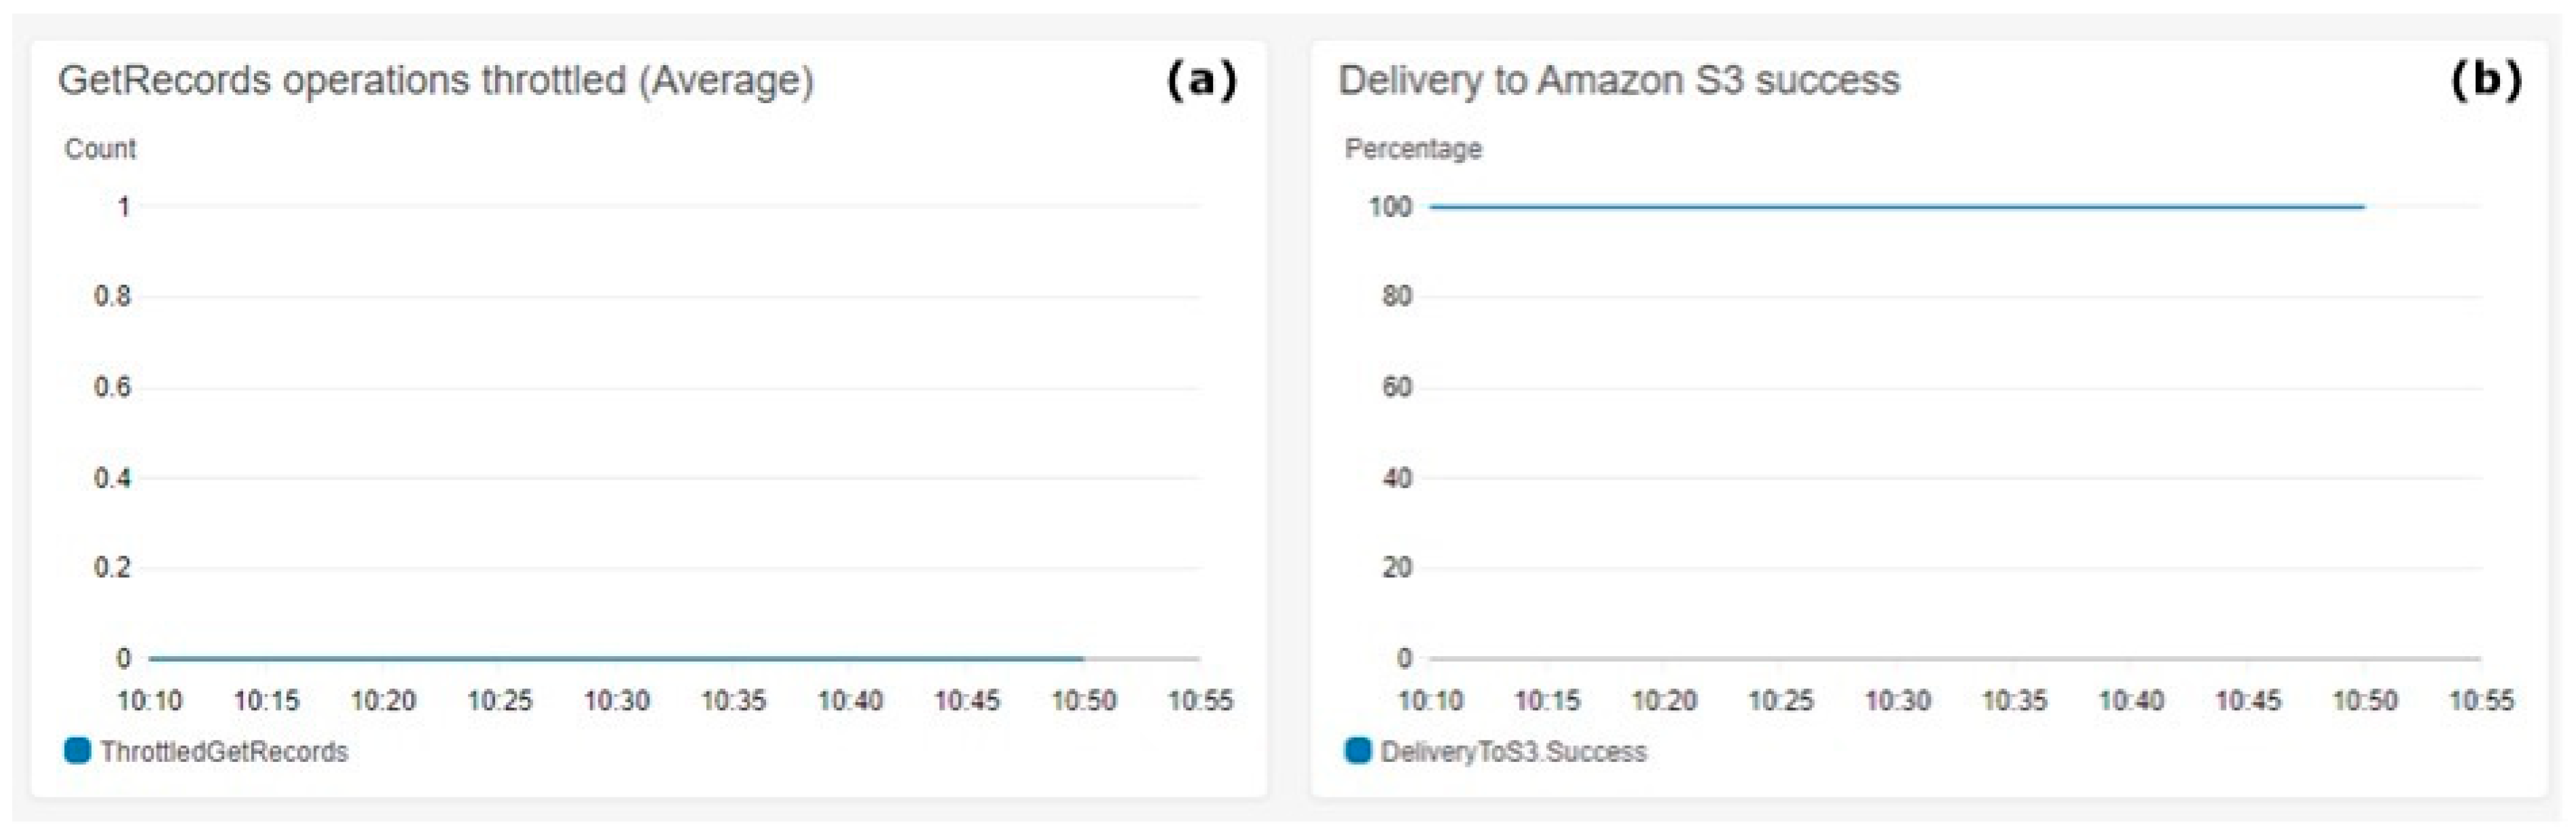Screen dimensions: 2576x840
Task: Click the blue ThrottledGetRecords line at zero
Action: (x=616, y=658)
